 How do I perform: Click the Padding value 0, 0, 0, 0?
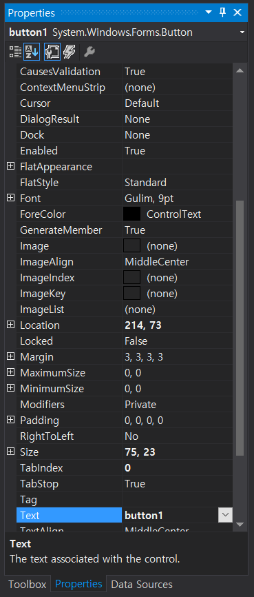(144, 421)
